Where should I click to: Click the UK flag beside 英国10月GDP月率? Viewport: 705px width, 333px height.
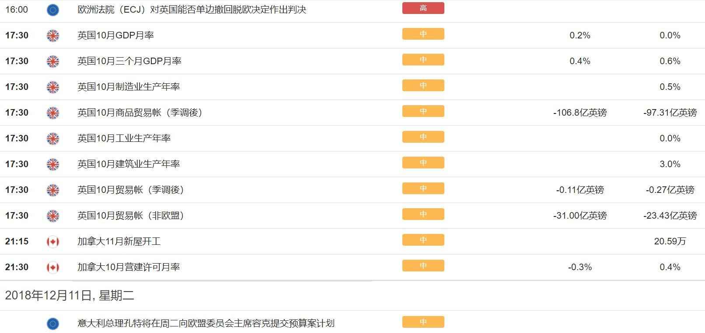[x=52, y=35]
